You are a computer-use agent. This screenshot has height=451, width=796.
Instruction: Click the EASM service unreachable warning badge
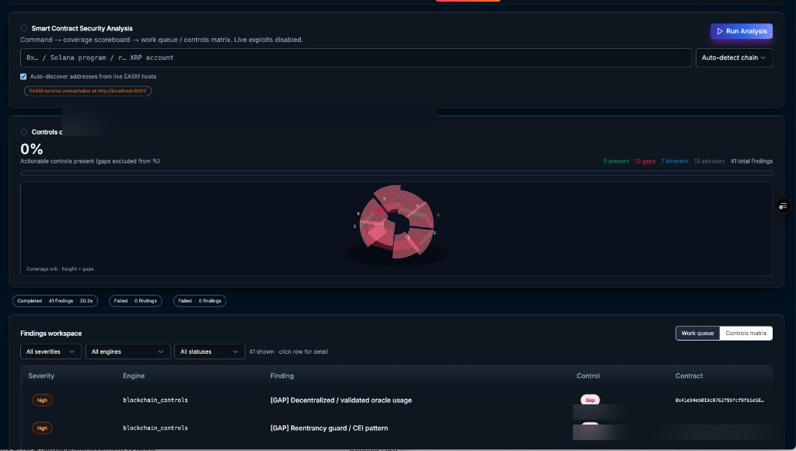pos(88,91)
